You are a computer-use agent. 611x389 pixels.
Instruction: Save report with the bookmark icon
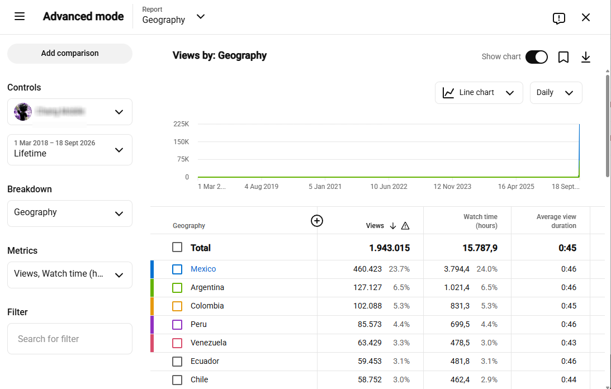coord(563,58)
